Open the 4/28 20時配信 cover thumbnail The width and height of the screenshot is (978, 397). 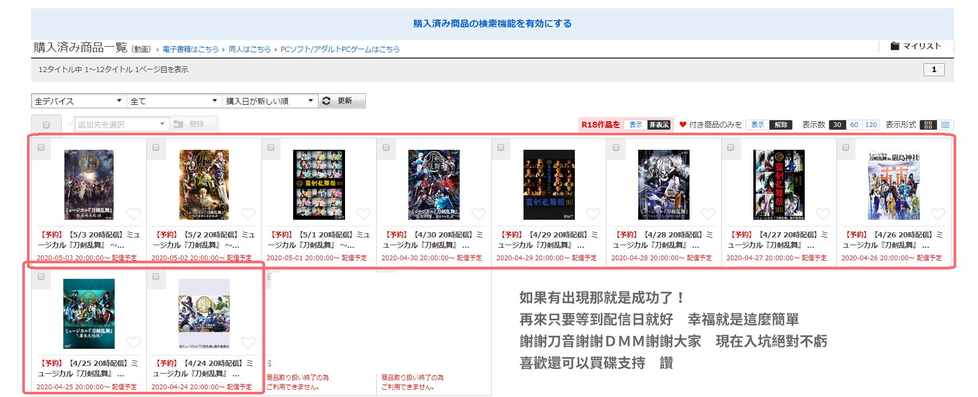[x=664, y=185]
